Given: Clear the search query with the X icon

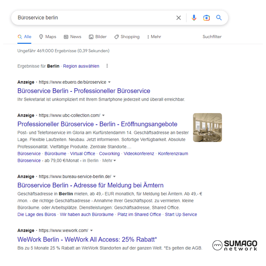Looking at the screenshot, I should [x=179, y=18].
